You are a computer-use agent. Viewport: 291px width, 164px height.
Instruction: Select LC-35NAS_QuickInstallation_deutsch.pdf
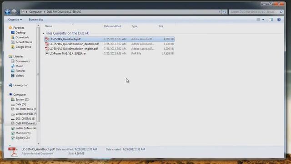point(109,44)
